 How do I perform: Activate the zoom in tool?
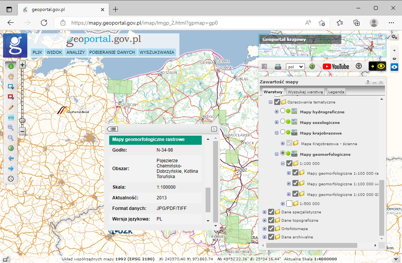(x=11, y=128)
